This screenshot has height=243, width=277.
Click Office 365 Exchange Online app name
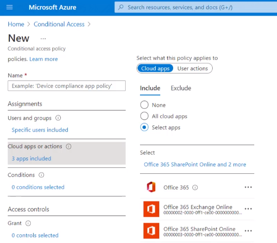tap(198, 207)
